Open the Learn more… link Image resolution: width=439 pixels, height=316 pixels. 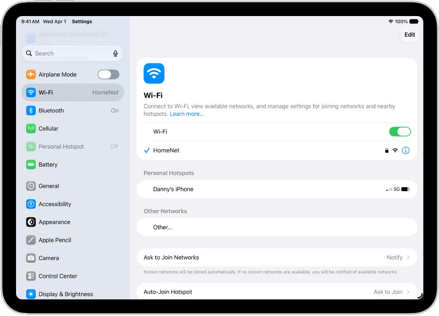pyautogui.click(x=187, y=114)
